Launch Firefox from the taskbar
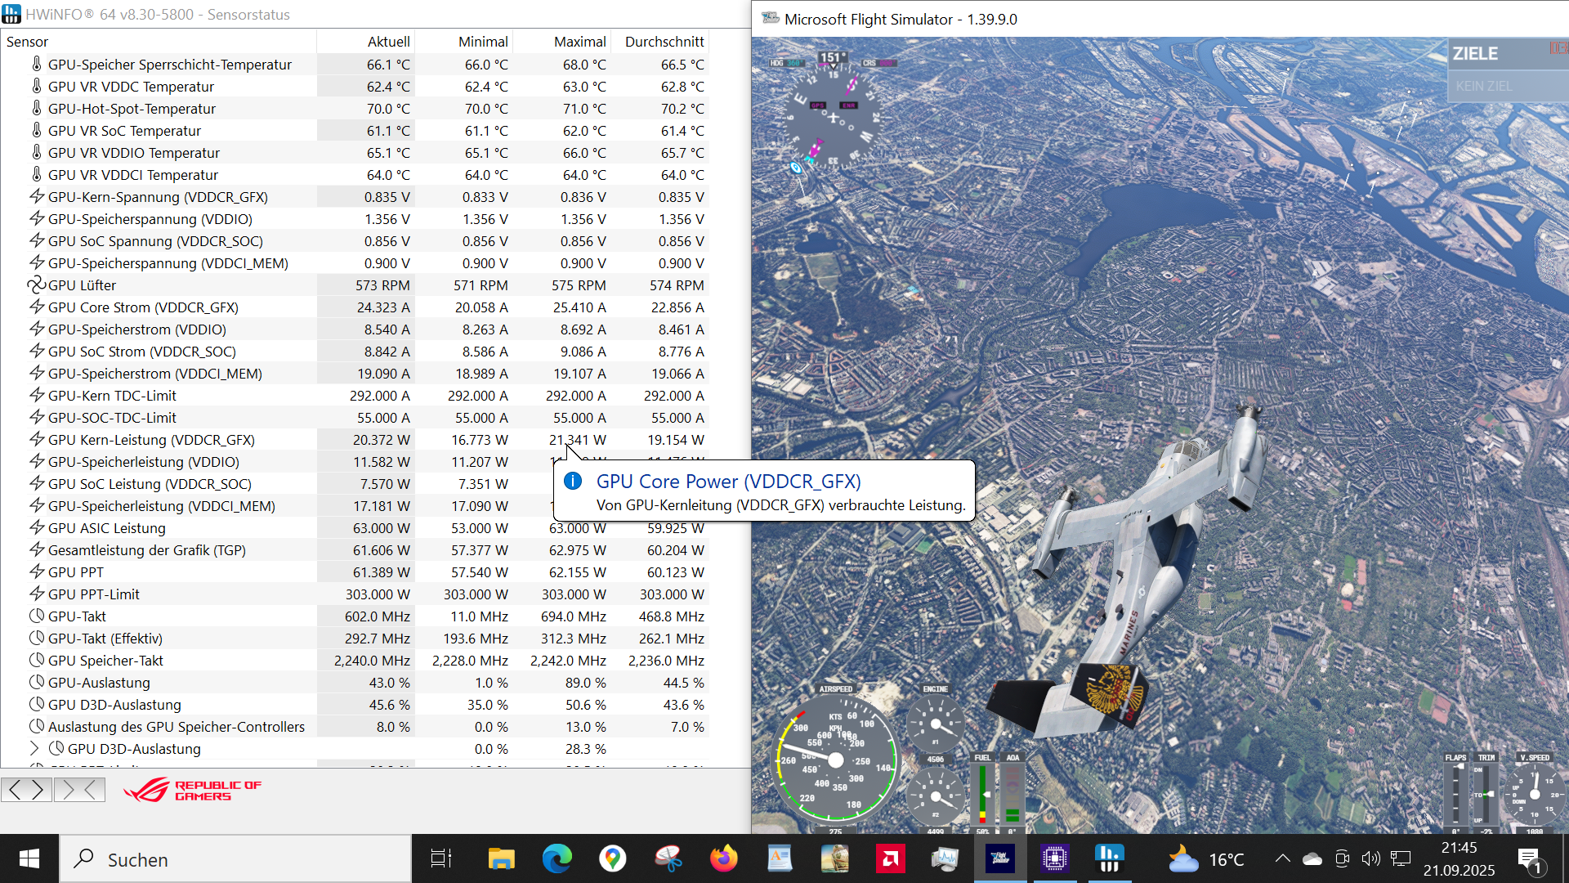 tap(724, 858)
